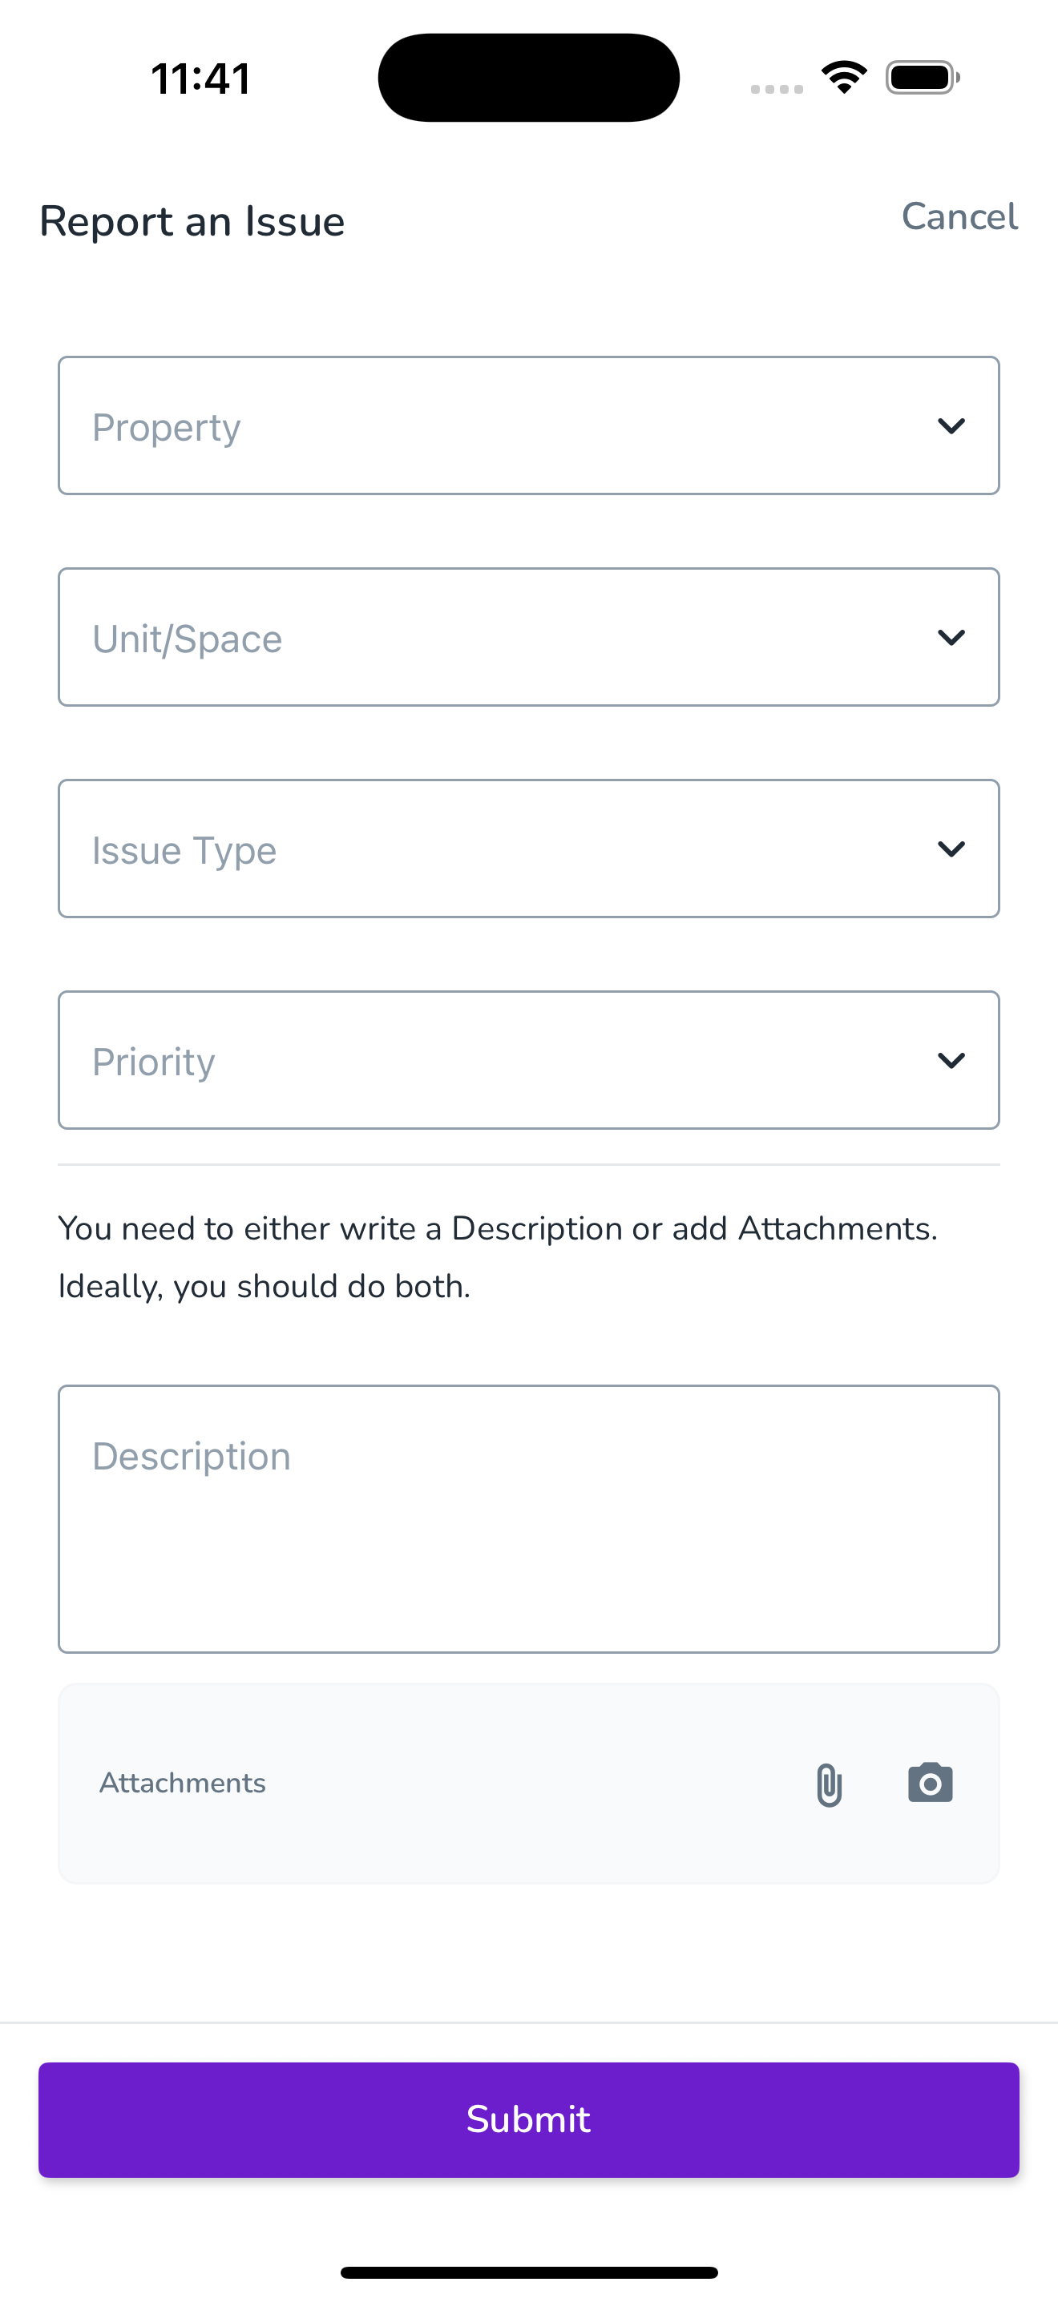This screenshot has width=1058, height=2298.
Task: Tap the battery indicator icon
Action: (923, 78)
